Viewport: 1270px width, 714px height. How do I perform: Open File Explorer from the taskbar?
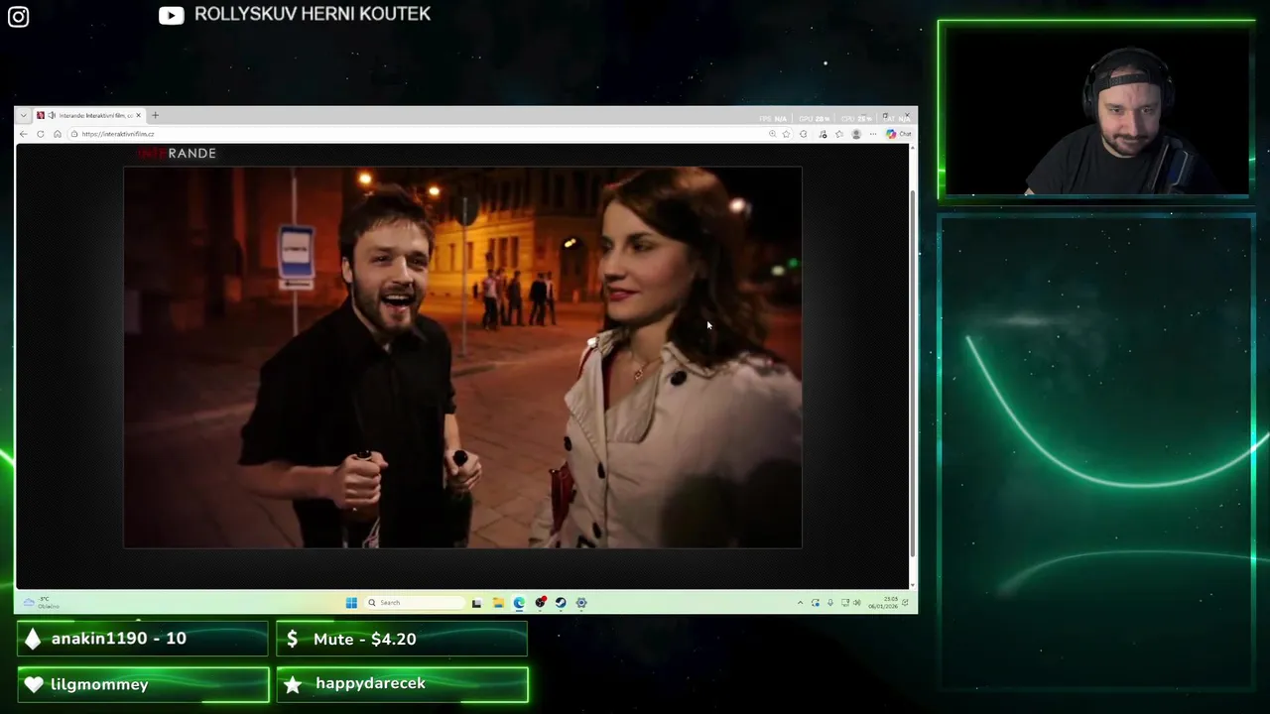[x=498, y=603]
